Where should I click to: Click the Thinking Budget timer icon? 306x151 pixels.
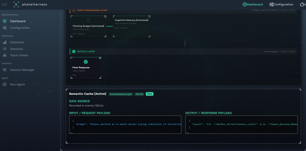[x=88, y=20]
